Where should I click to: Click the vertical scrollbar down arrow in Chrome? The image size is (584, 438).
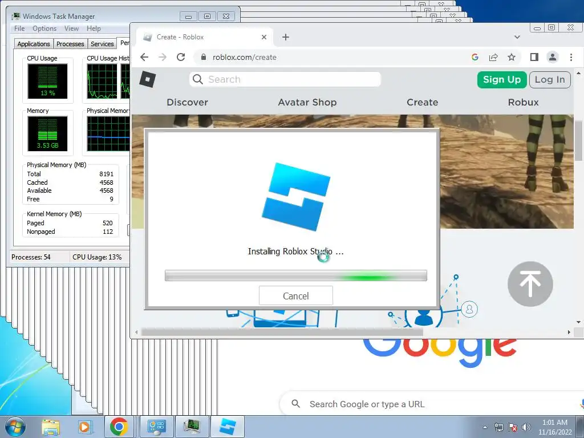pos(578,322)
